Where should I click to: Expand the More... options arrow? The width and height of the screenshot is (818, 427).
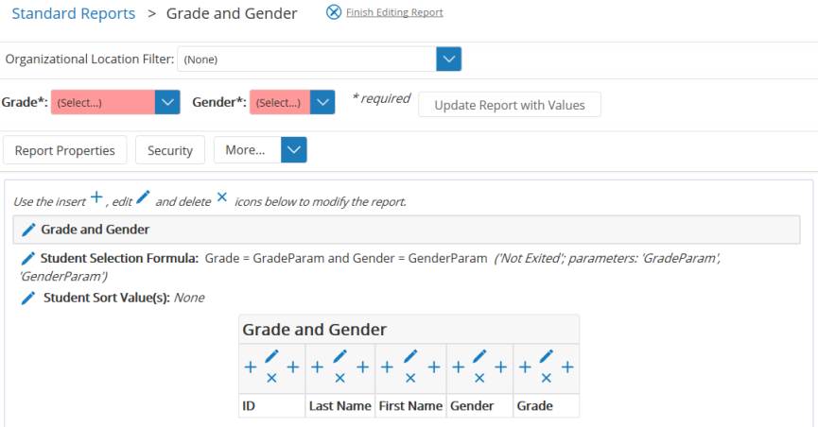pos(294,150)
